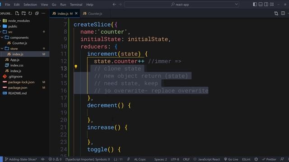The width and height of the screenshot is (289, 162).
Task: Open changes compare icon in editor toolbar
Action: (276, 13)
